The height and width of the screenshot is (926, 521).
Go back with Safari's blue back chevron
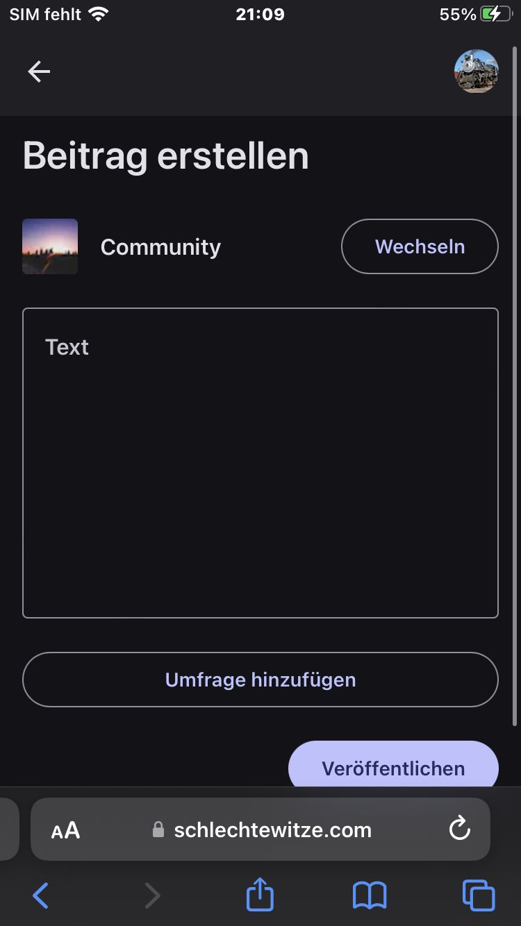(40, 895)
